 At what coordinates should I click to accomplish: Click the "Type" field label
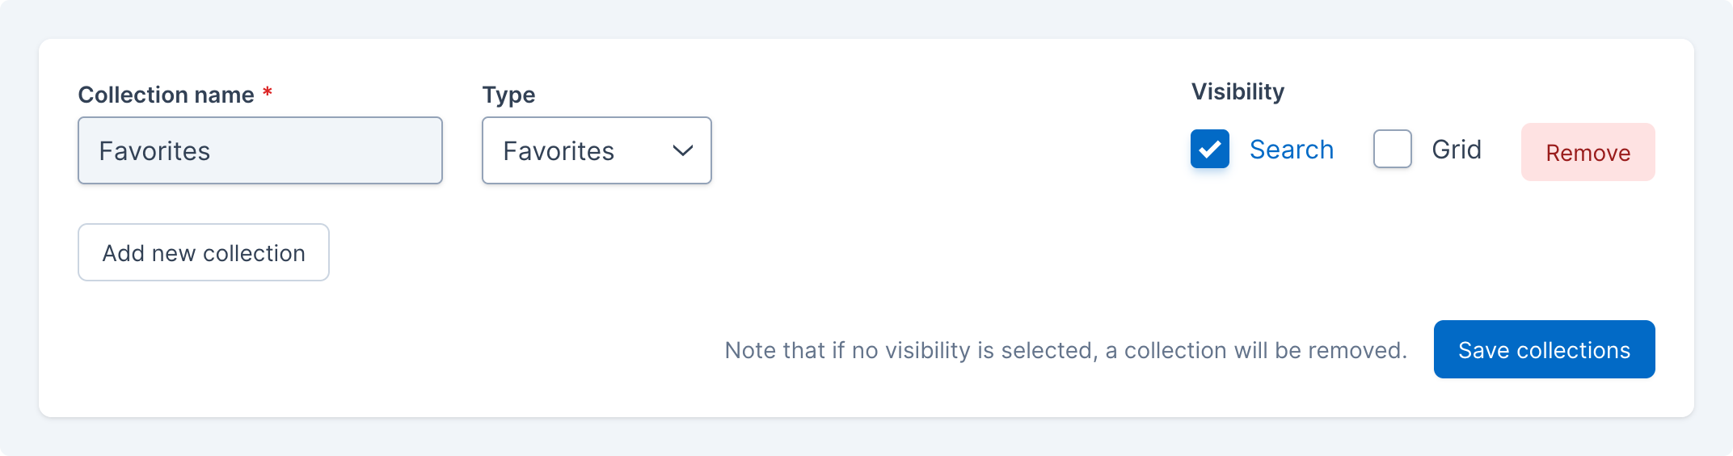point(508,95)
